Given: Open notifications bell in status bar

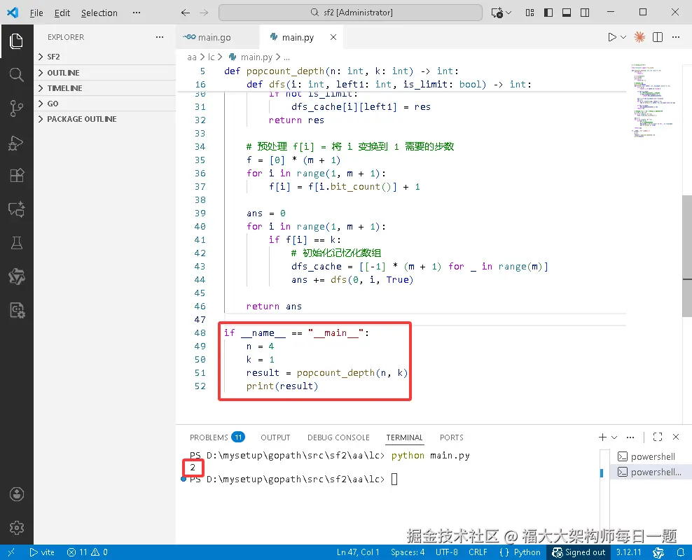Looking at the screenshot, I should (681, 552).
